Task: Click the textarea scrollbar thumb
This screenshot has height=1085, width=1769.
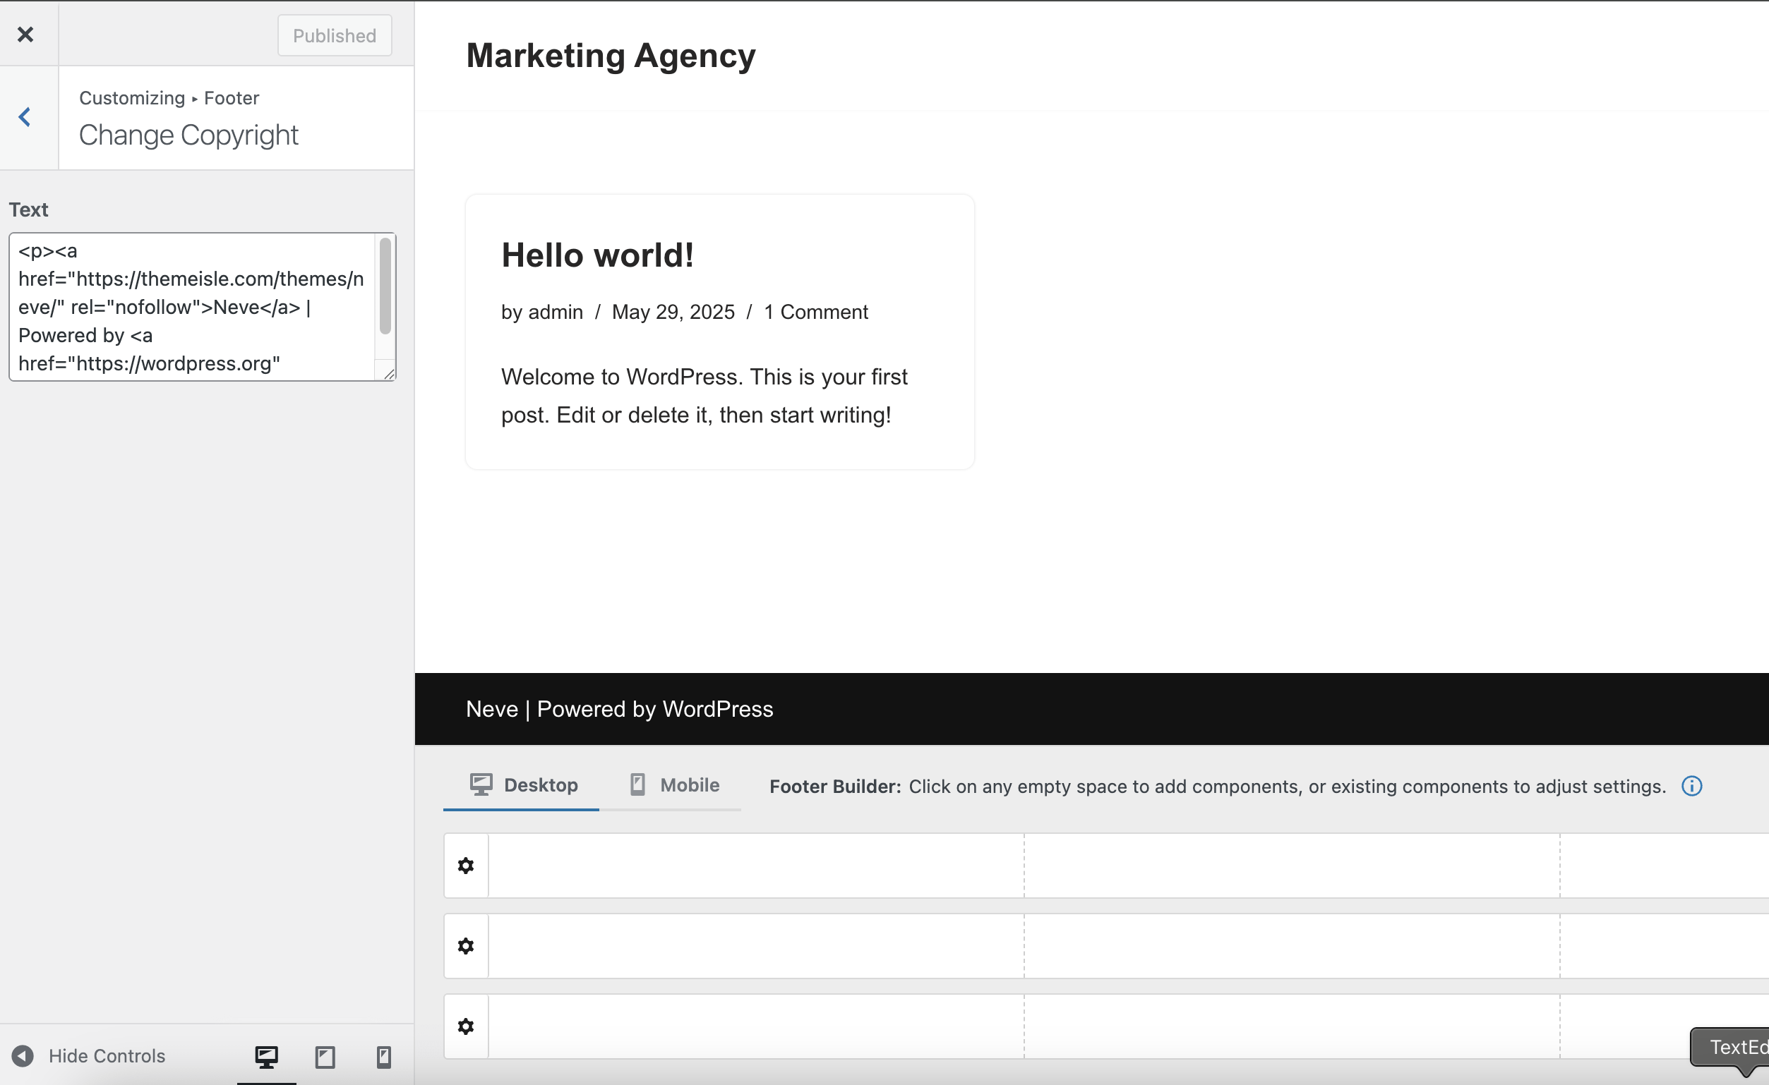Action: point(385,287)
